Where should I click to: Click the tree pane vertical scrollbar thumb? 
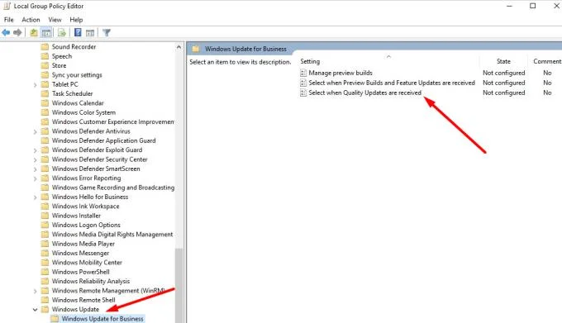(179, 285)
